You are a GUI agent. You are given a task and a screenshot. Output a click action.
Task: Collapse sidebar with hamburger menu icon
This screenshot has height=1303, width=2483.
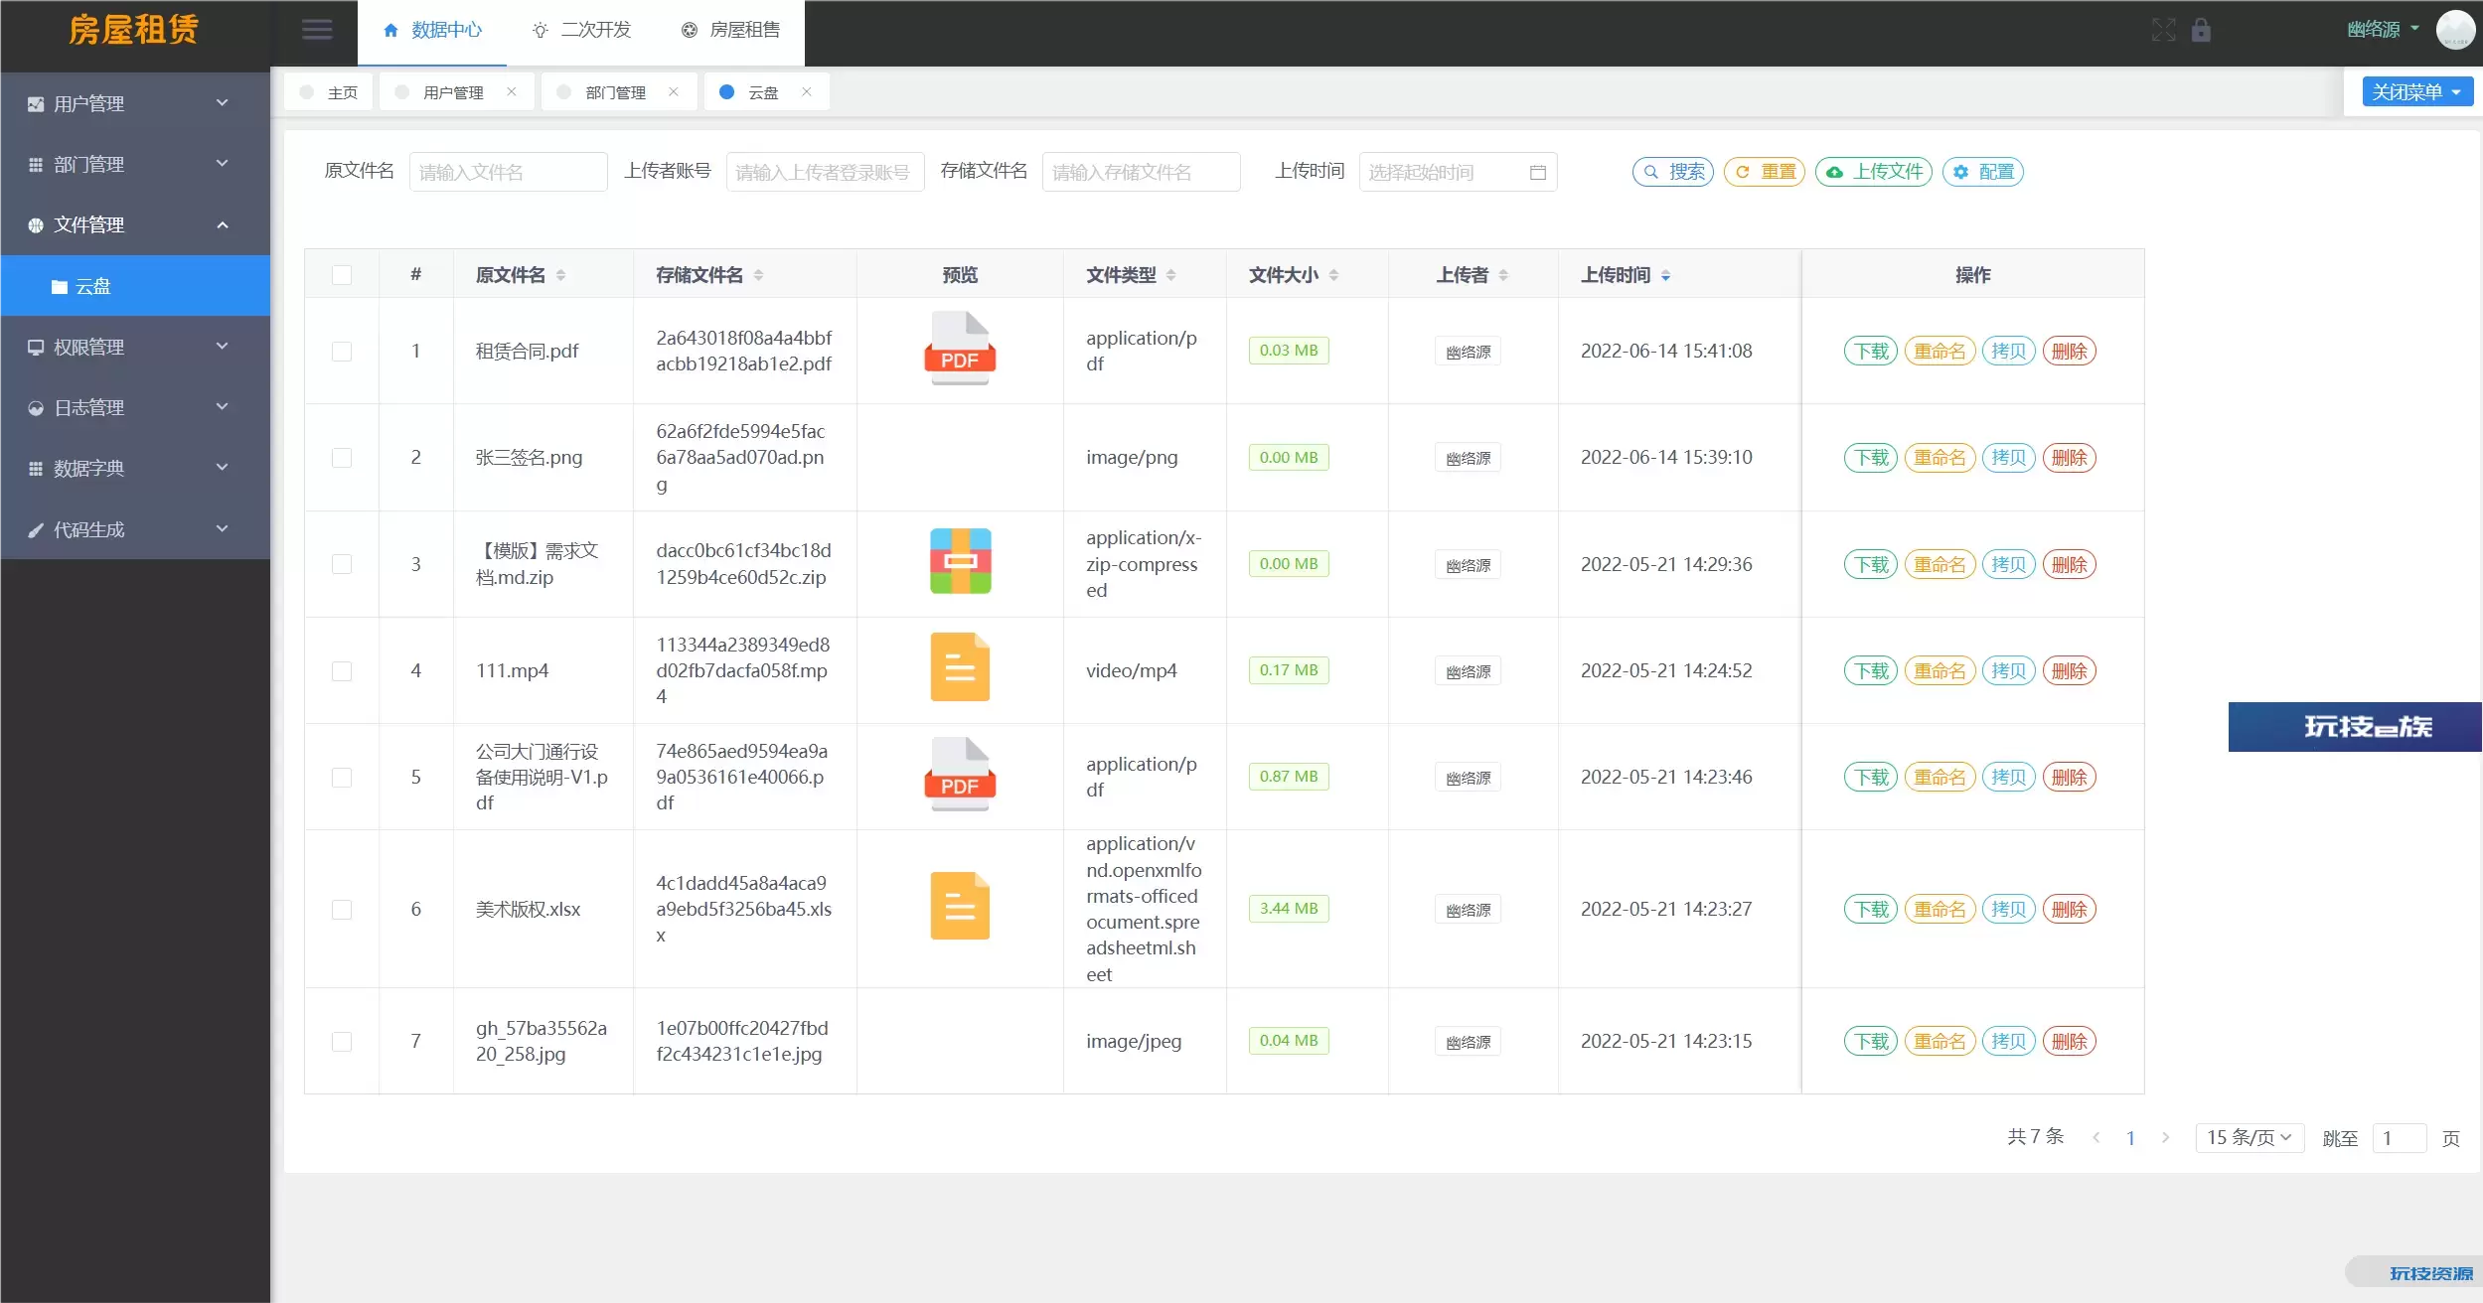click(x=317, y=30)
